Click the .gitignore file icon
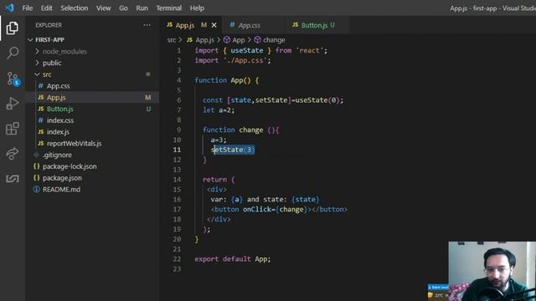The height and width of the screenshot is (301, 536). [37, 155]
